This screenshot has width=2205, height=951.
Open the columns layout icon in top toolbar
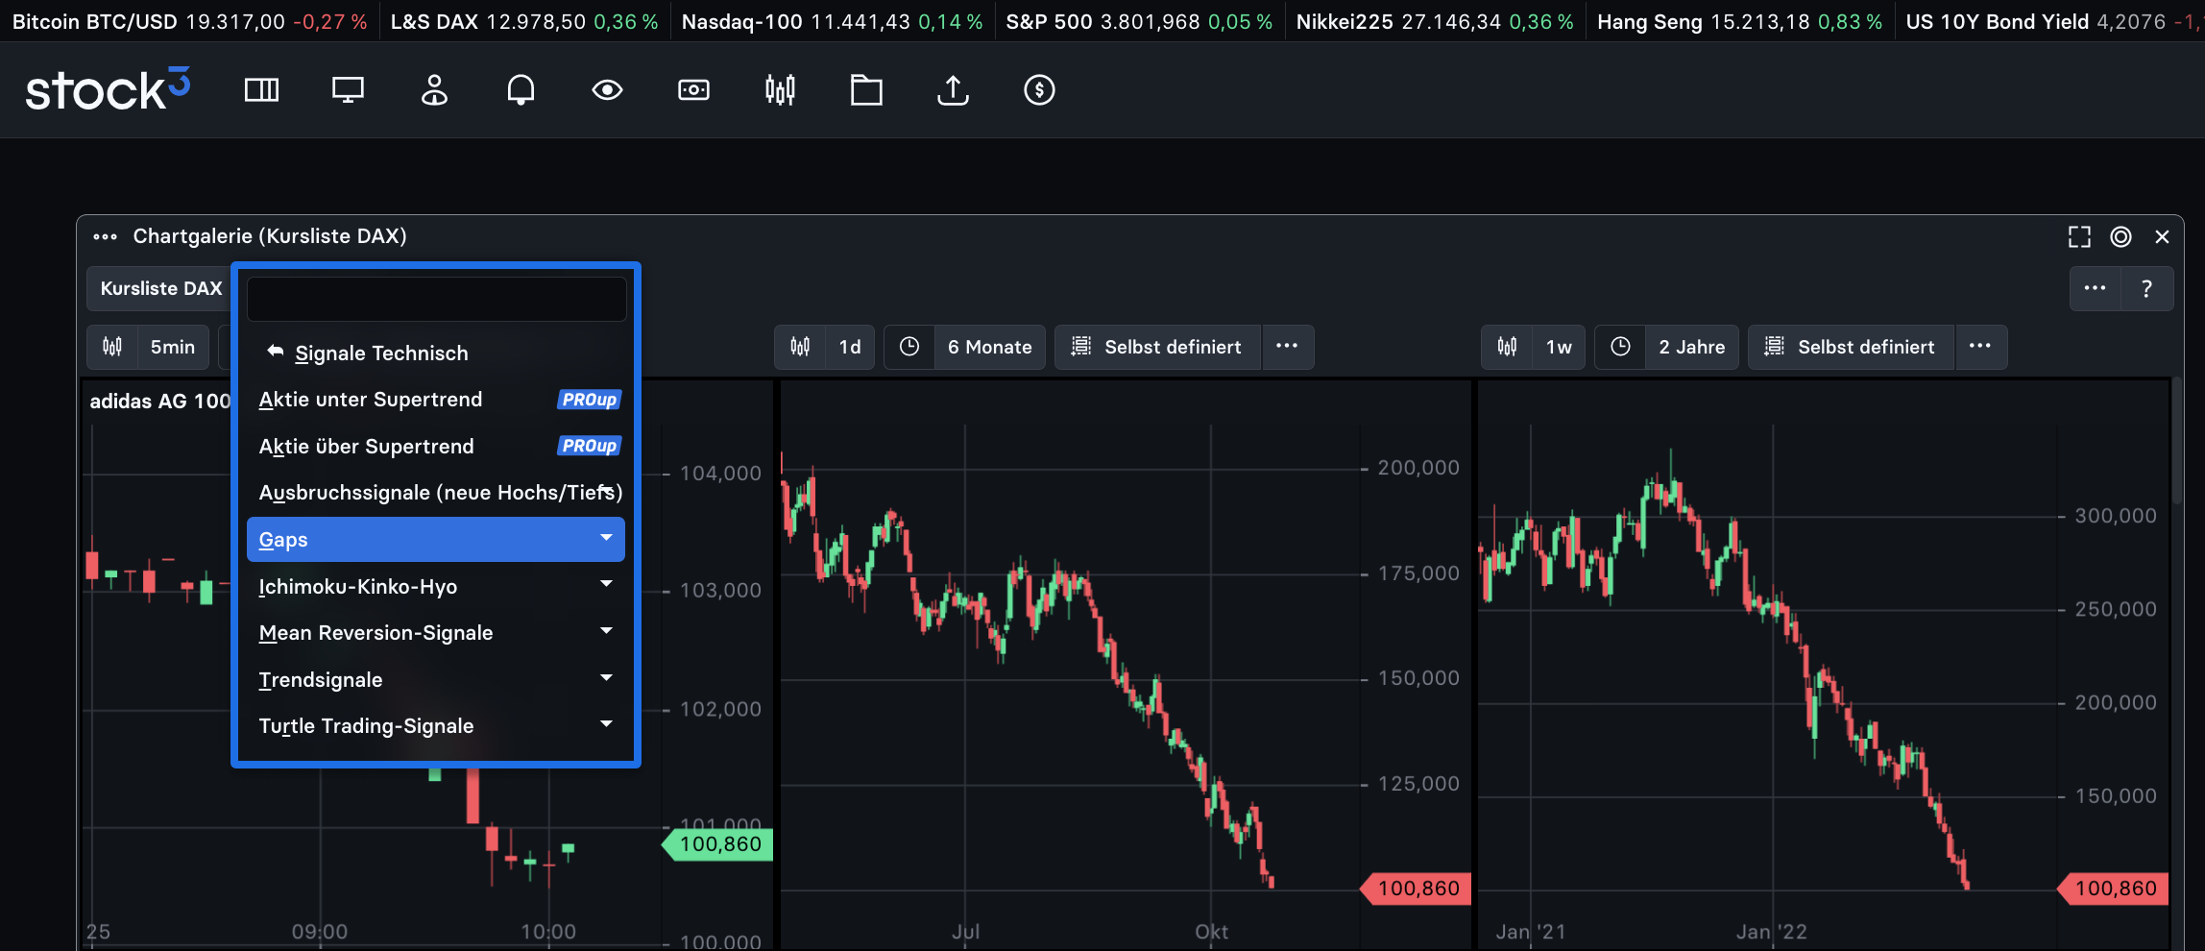(x=261, y=90)
